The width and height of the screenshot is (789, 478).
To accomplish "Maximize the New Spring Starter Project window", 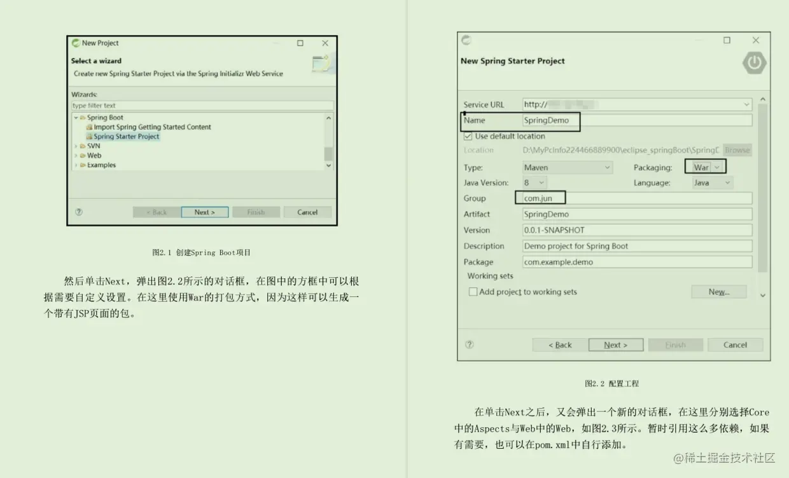I will pos(727,40).
